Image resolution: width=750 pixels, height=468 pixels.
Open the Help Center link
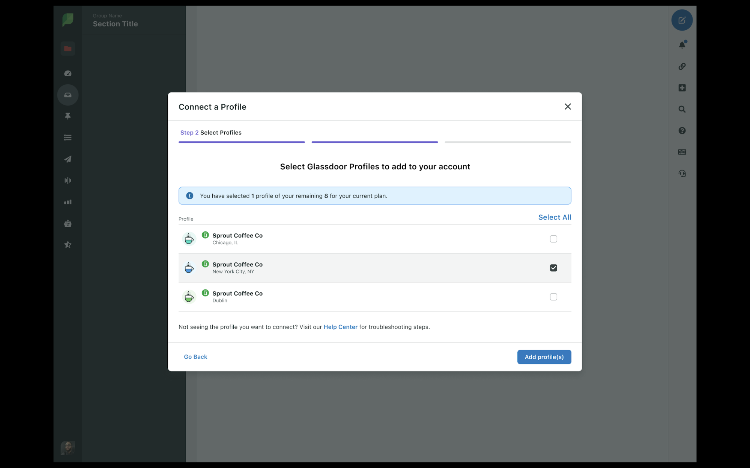tap(340, 327)
